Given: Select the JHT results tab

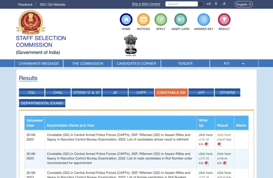Looking at the screenshot, I should click(x=201, y=92).
